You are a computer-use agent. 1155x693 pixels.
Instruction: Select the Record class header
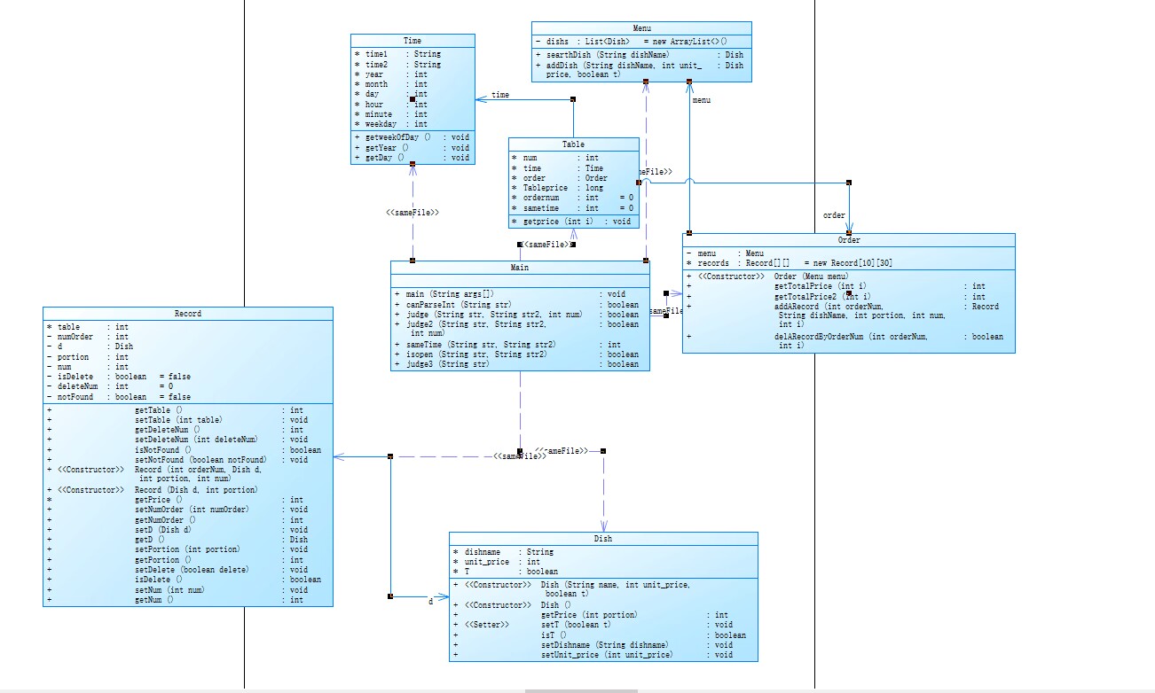(188, 314)
